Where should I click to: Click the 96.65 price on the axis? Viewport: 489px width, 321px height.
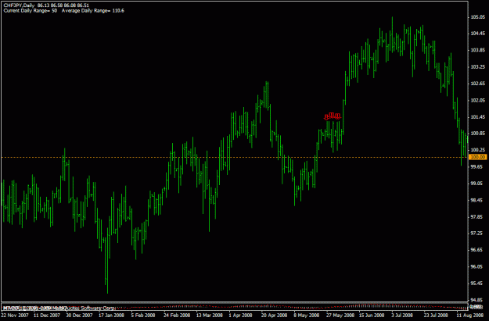(x=476, y=250)
